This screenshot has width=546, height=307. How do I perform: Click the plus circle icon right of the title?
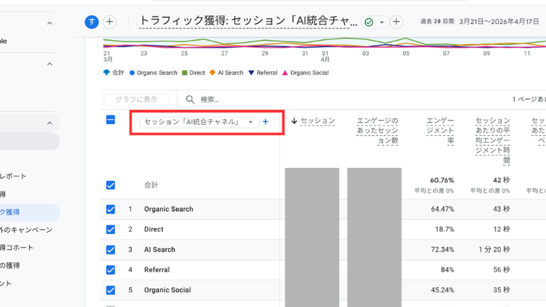click(396, 22)
